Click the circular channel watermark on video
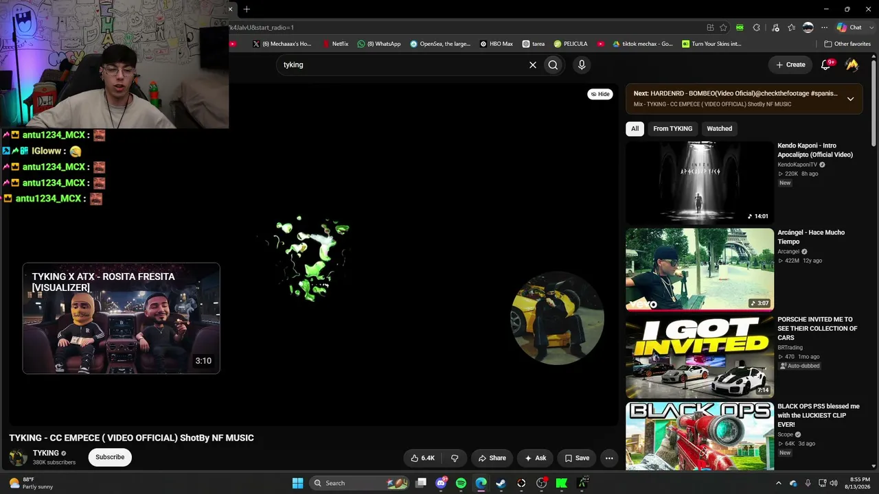Image resolution: width=879 pixels, height=494 pixels. 557,318
